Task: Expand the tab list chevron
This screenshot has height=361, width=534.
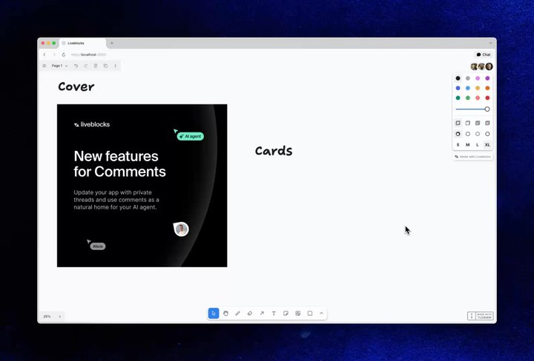Action: 490,43
